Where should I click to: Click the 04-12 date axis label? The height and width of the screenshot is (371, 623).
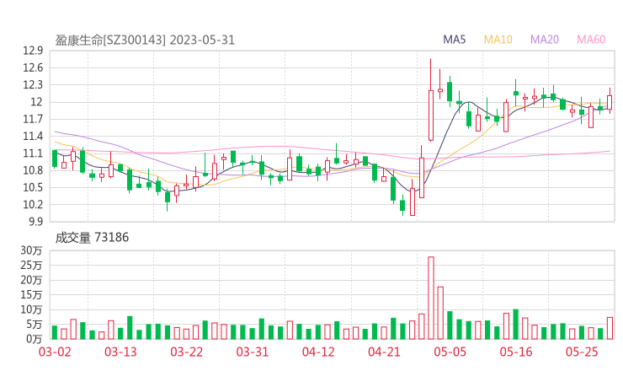[x=318, y=352]
